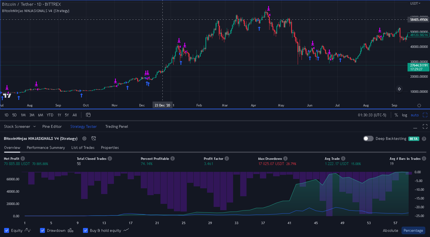This screenshot has height=237, width=430.
Task: Click chart settings gear on time axis
Action: pos(419,105)
